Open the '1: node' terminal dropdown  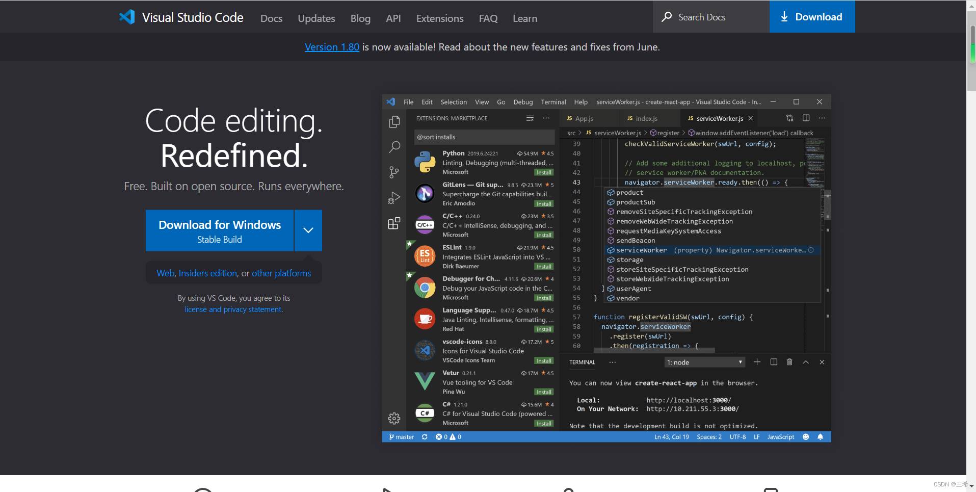click(x=705, y=362)
